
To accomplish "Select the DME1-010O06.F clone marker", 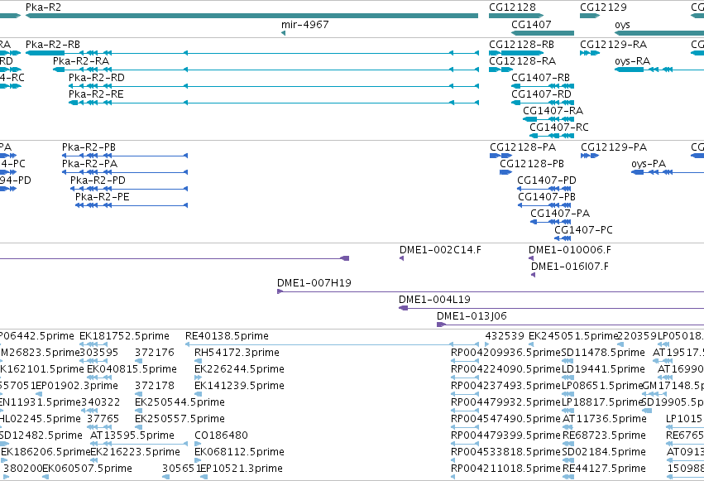I will pos(531,258).
